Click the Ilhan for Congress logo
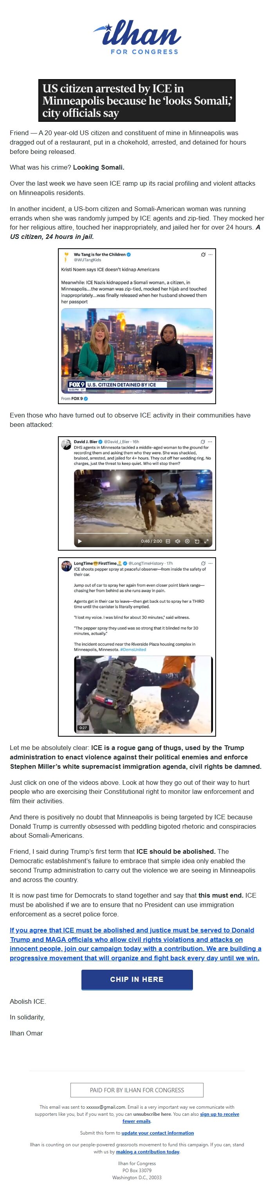274x1189 pixels. coord(137,37)
